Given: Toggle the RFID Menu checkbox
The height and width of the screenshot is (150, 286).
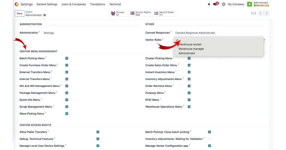Looking at the screenshot, I should (189, 100).
